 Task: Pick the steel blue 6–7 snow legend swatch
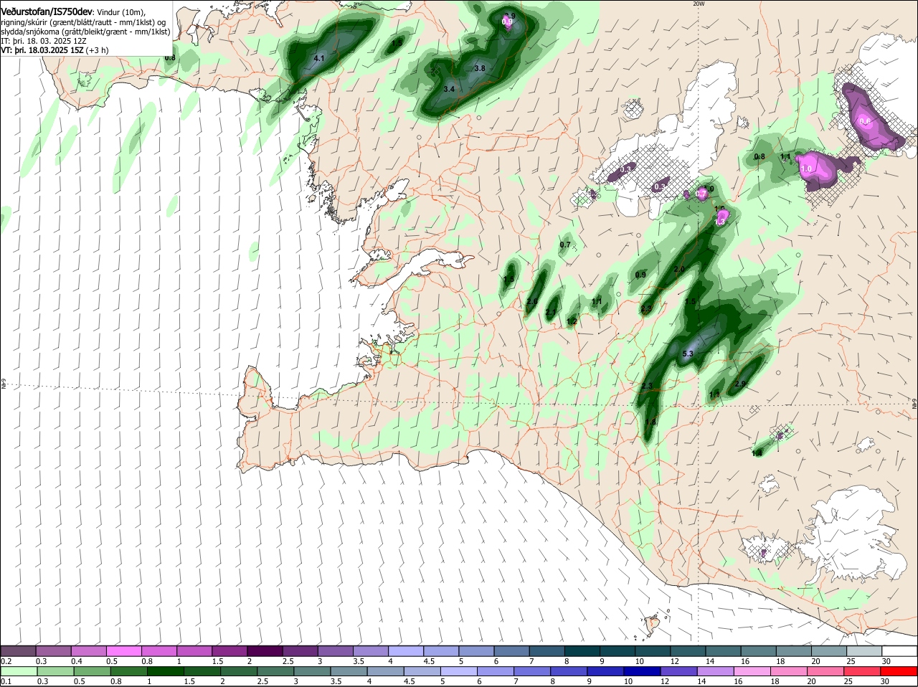coord(511,651)
